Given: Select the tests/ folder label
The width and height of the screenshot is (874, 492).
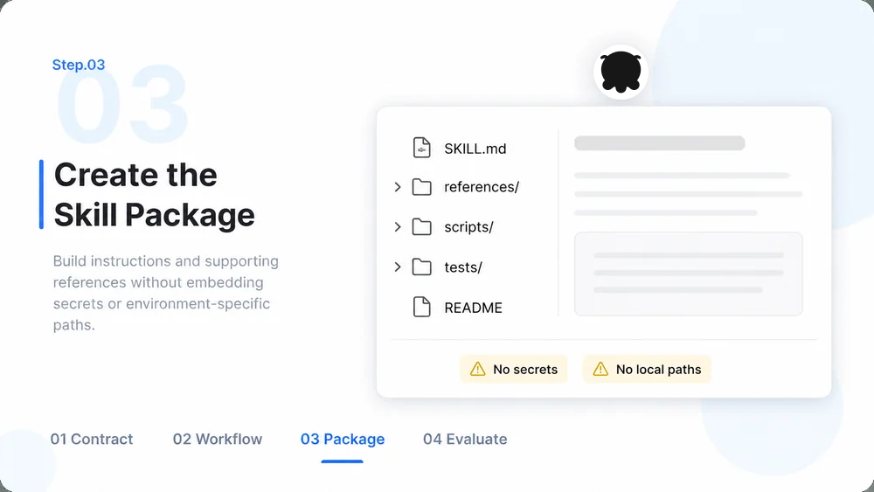Looking at the screenshot, I should [462, 267].
